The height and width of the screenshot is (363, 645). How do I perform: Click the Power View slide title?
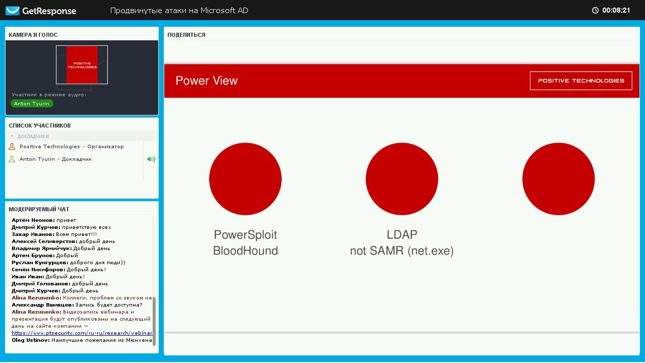(207, 81)
